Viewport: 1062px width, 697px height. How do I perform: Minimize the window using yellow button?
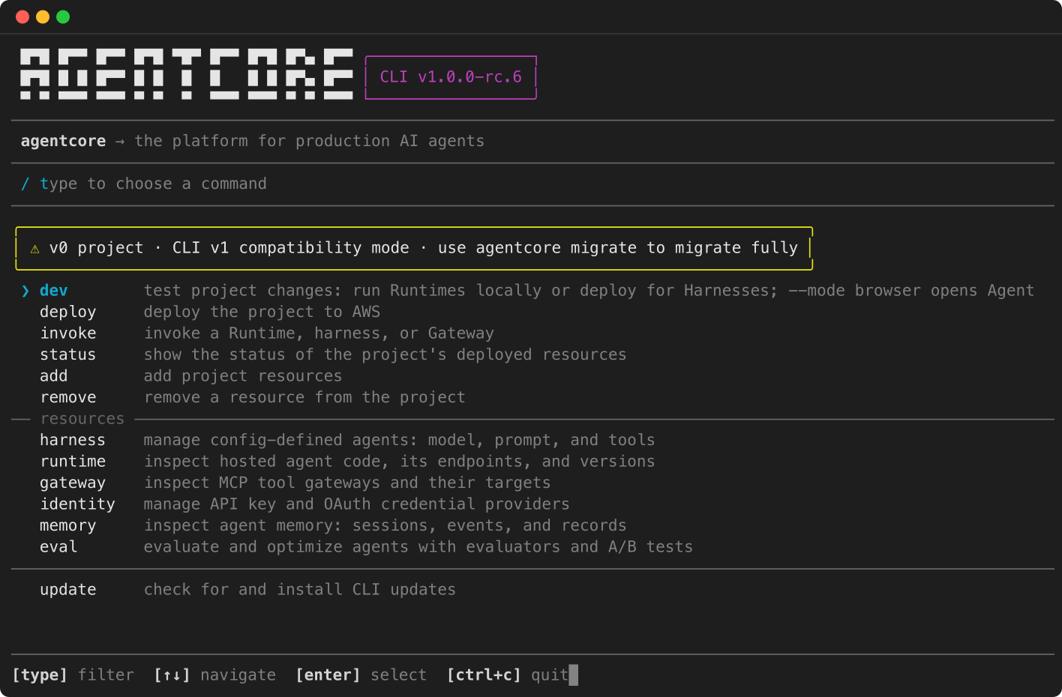43,17
